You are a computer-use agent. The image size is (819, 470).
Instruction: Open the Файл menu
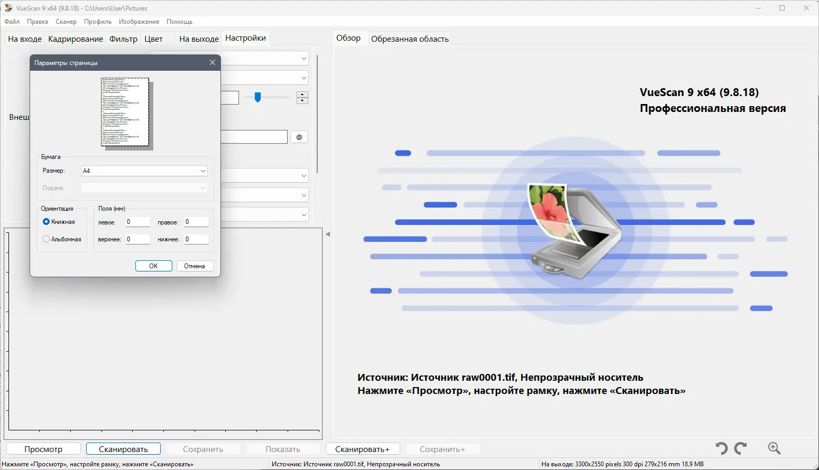coord(12,22)
